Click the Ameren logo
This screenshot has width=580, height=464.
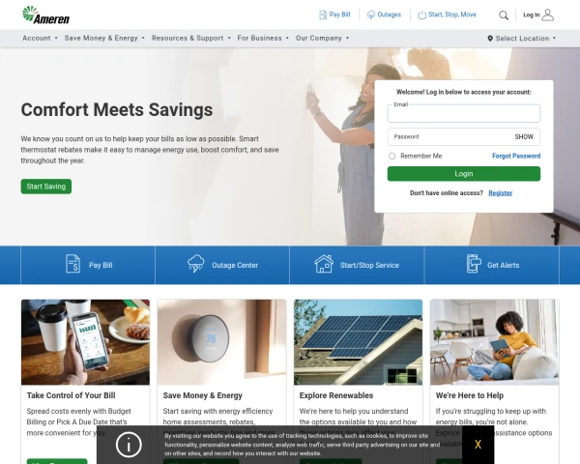click(45, 15)
